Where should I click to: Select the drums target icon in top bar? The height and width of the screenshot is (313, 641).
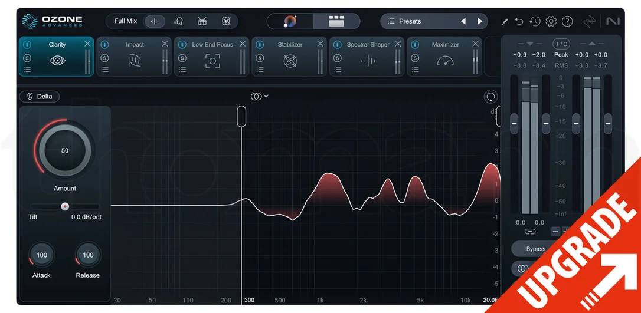(202, 21)
